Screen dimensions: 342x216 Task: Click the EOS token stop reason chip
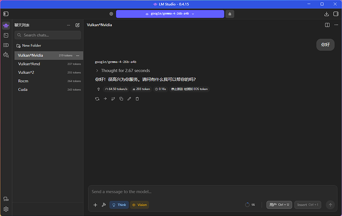pos(189,89)
